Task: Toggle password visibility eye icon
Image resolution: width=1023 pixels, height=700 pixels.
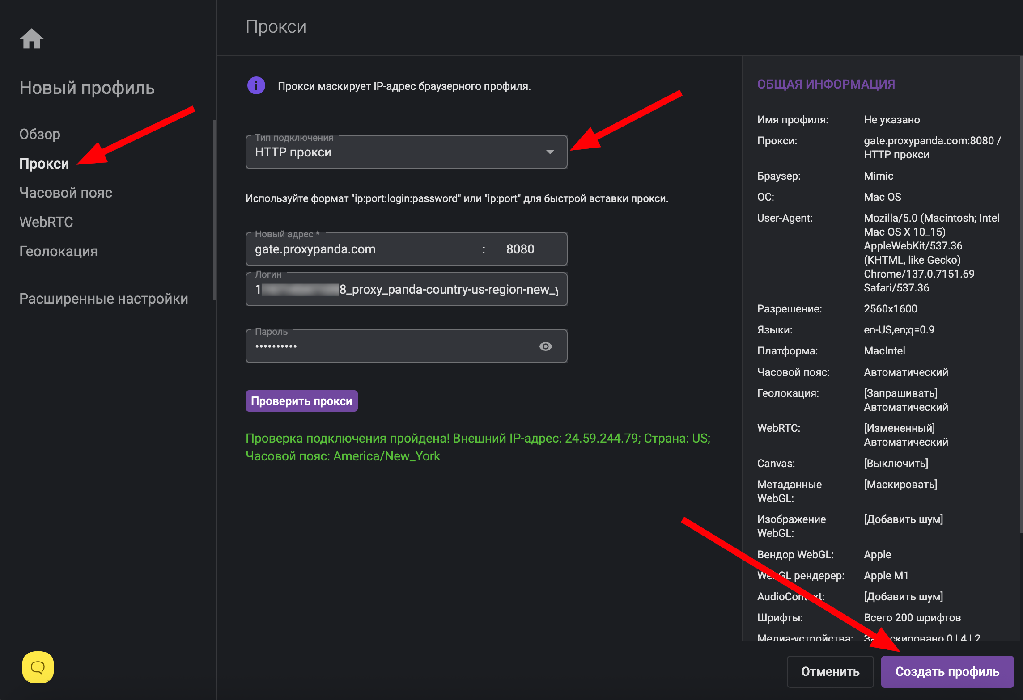Action: 545,346
